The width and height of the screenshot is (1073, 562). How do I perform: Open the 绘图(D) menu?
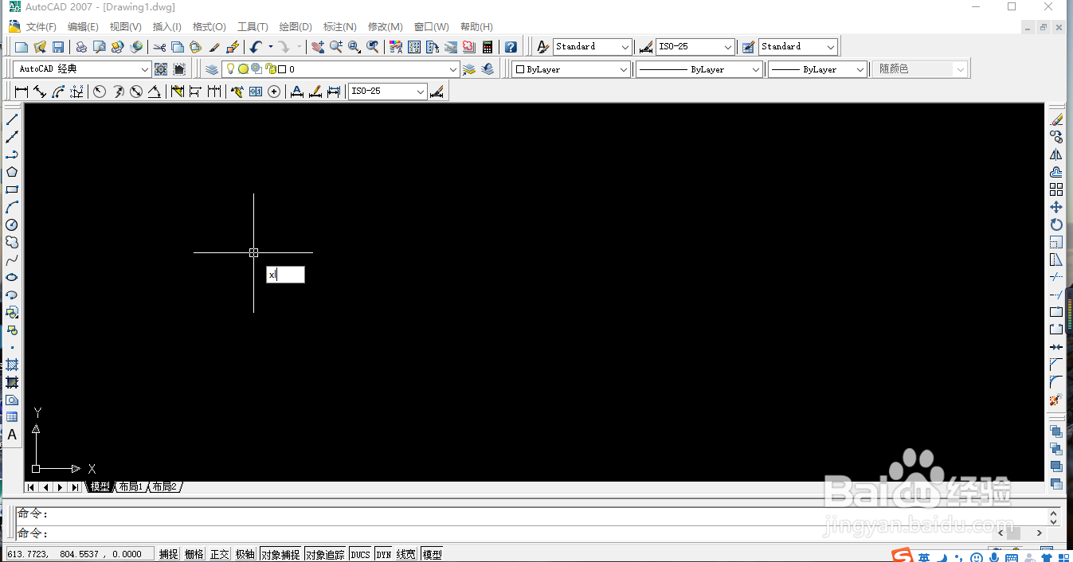[296, 27]
